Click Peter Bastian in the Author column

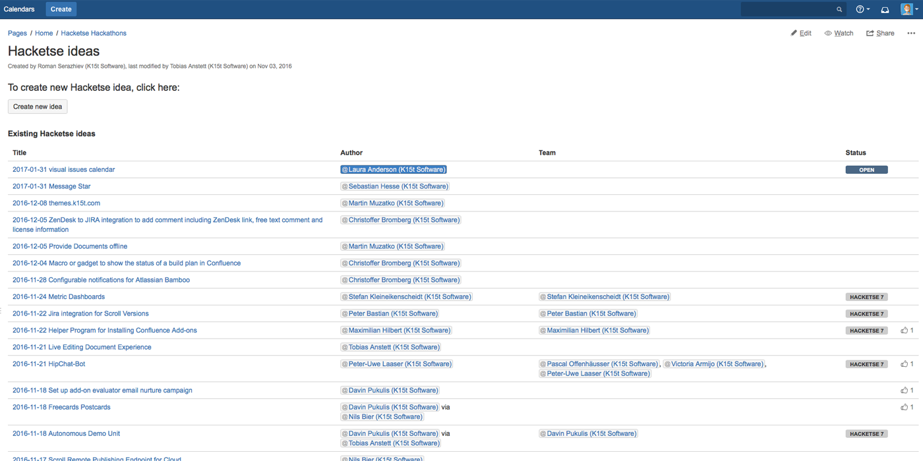tap(390, 313)
